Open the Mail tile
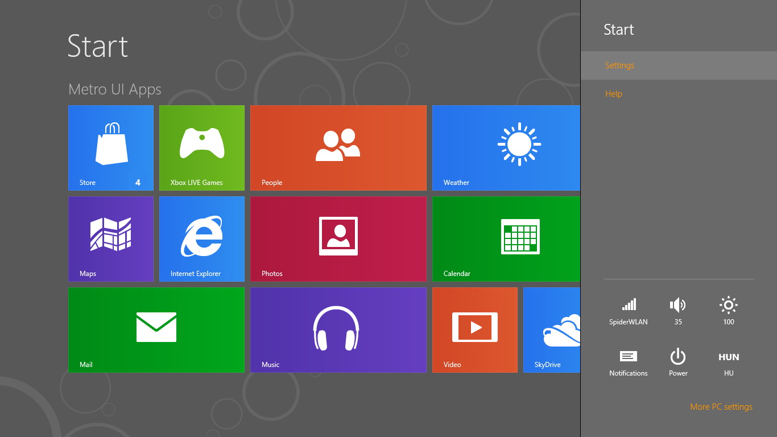777x437 pixels. point(156,330)
